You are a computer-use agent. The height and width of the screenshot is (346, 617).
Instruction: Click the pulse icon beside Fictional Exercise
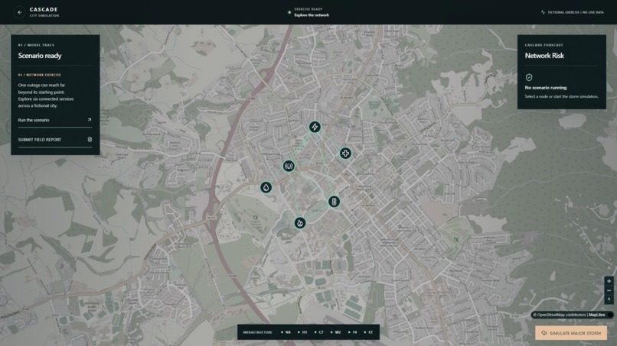point(543,12)
